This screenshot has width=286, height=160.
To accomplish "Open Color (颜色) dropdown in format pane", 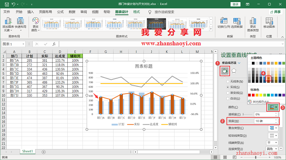I will coord(273,107).
